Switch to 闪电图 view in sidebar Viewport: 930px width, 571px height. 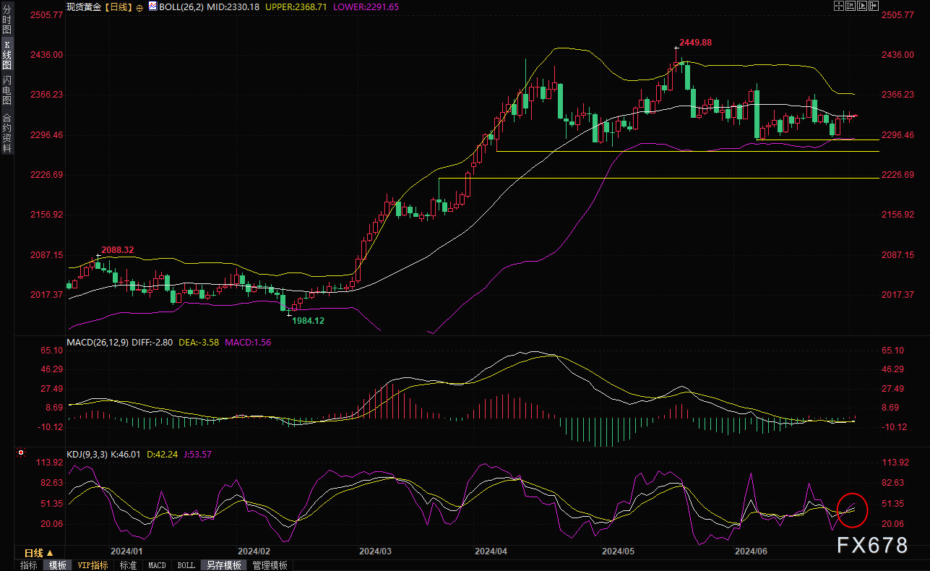tap(7, 89)
